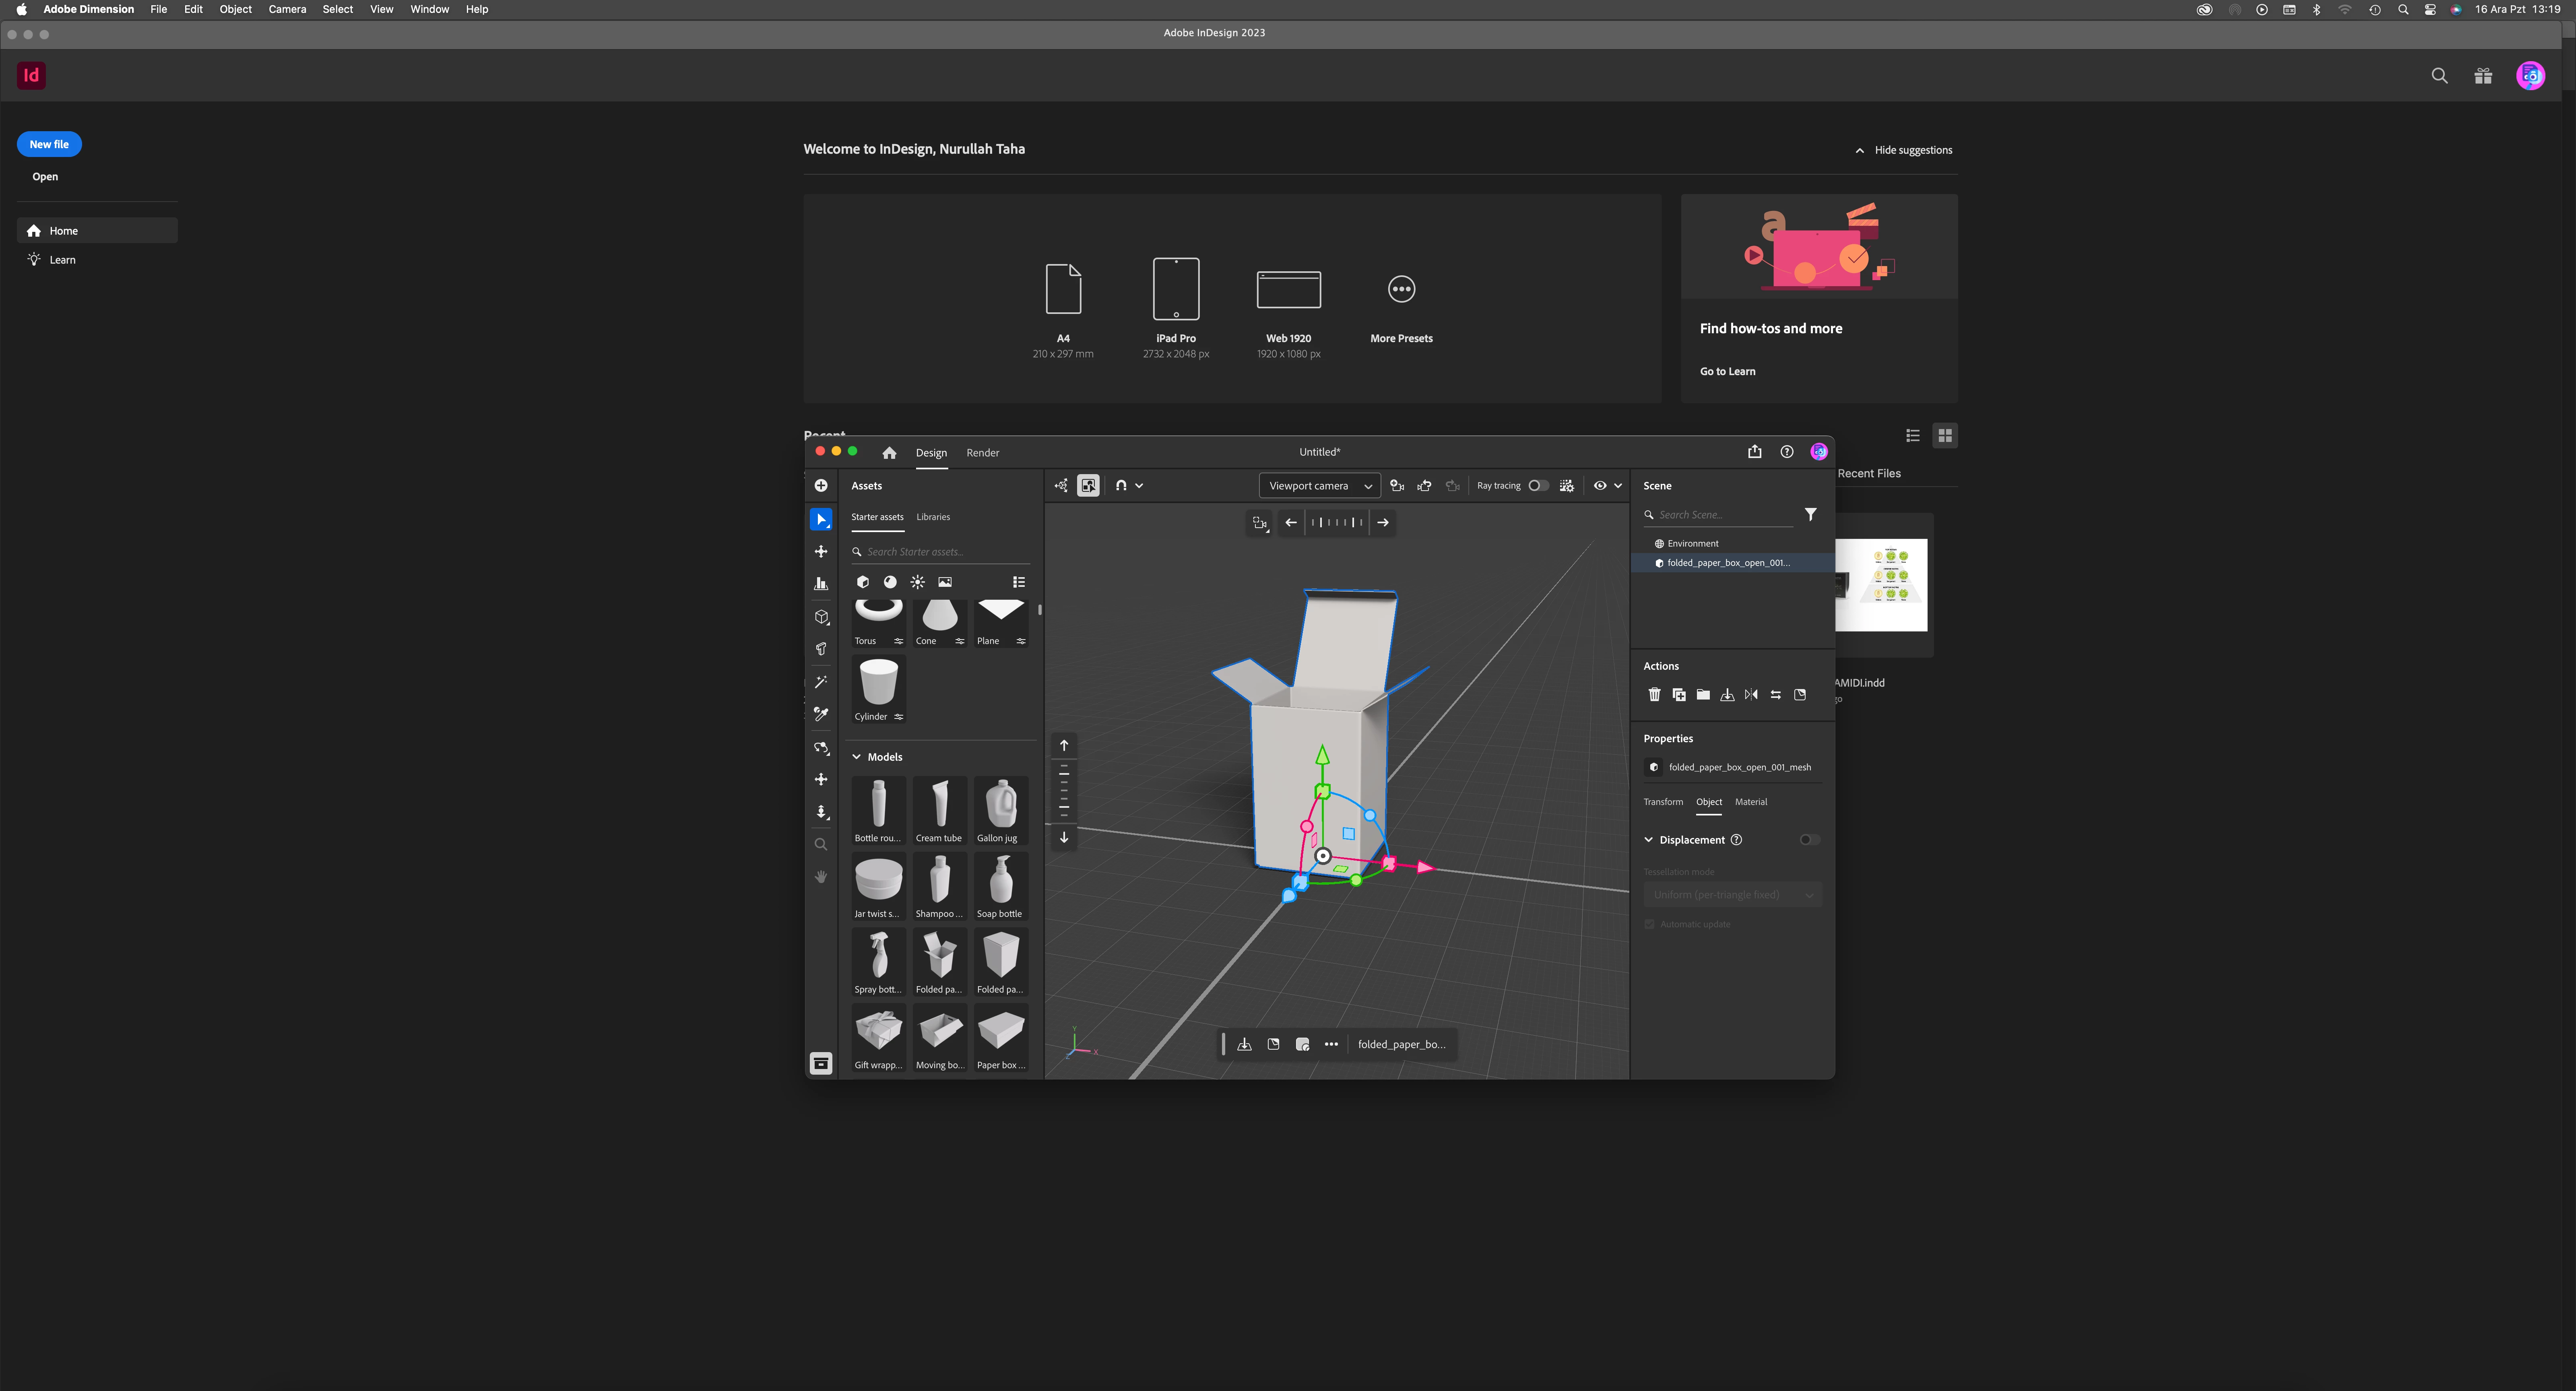
Task: Open the Viewport camera dropdown
Action: (1319, 486)
